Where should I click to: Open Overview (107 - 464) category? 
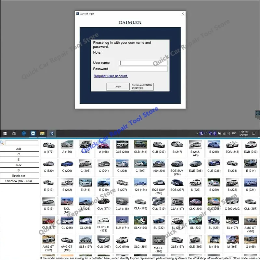[19, 181]
